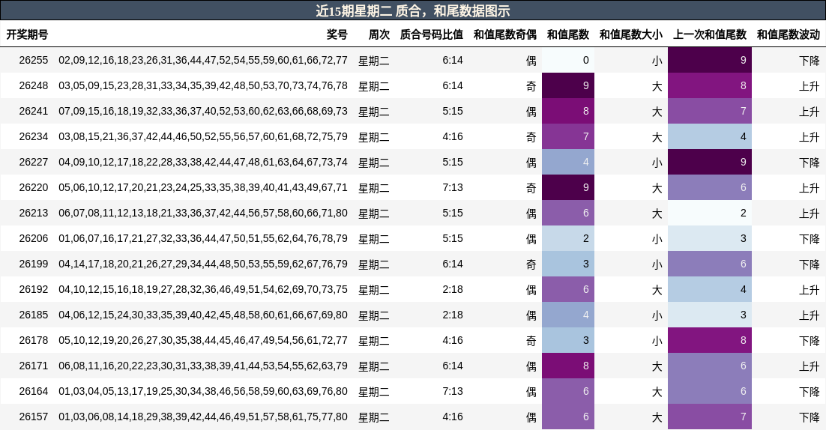Click the prize numbers starting 04,06,12,15

203,315
